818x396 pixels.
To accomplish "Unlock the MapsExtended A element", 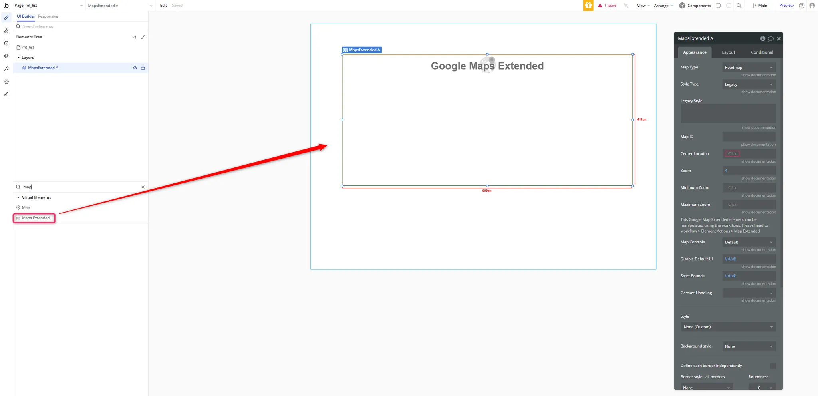I will [x=143, y=68].
